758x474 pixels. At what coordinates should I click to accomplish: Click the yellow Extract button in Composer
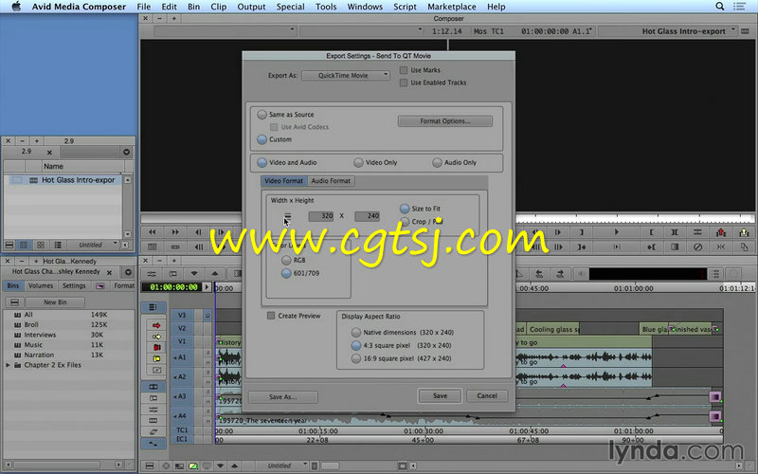[x=744, y=232]
